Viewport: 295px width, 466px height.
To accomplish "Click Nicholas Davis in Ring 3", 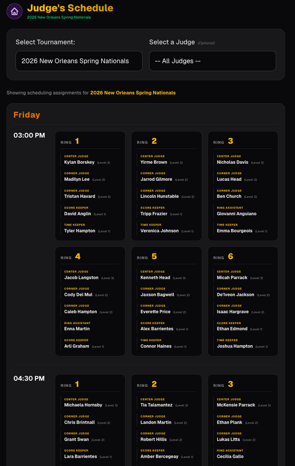I will [233, 162].
